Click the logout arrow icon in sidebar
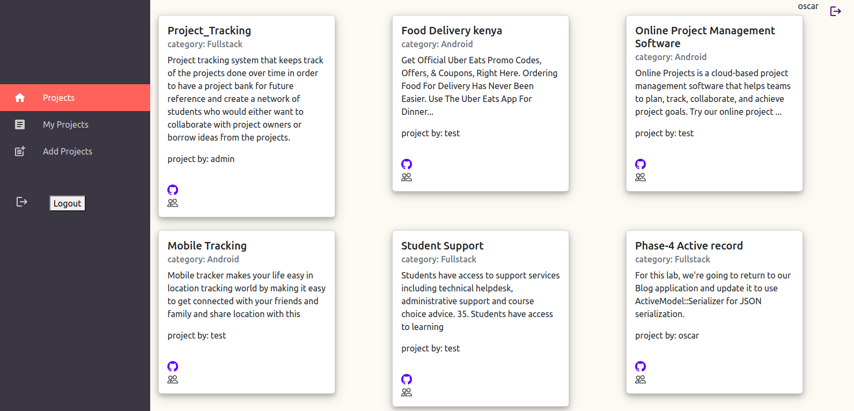 click(x=21, y=201)
